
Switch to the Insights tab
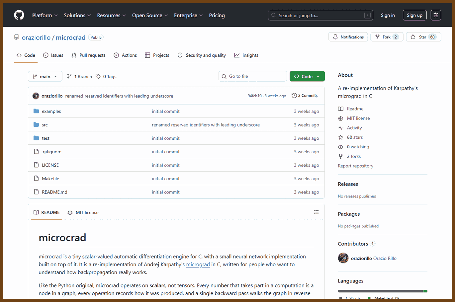click(246, 55)
